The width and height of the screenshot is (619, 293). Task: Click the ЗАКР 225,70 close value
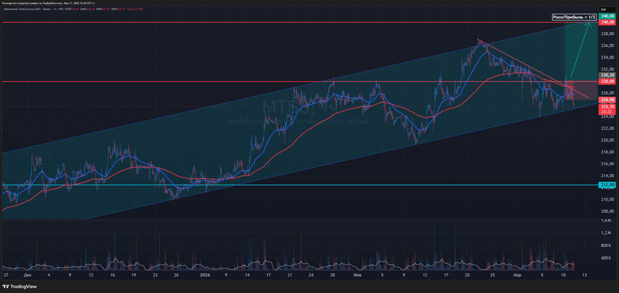point(118,9)
